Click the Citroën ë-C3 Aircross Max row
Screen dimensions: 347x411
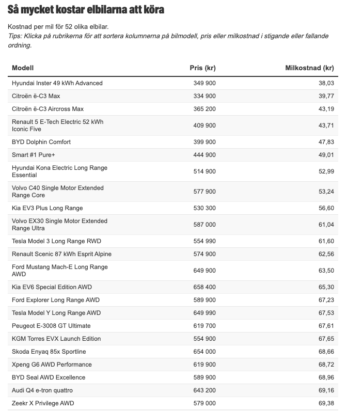point(48,109)
